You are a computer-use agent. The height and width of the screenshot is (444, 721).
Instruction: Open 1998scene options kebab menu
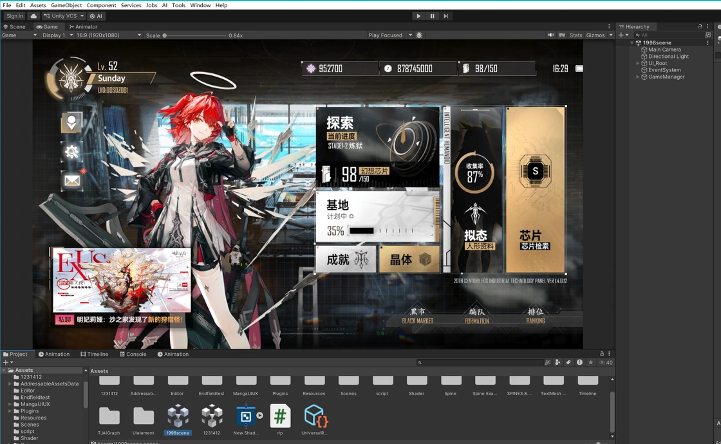[707, 42]
